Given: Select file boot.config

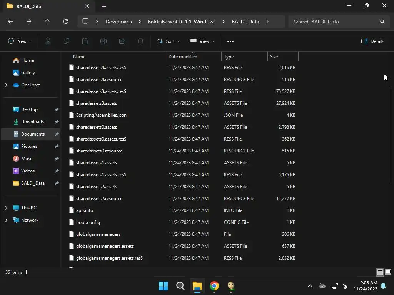Looking at the screenshot, I should 88,222.
